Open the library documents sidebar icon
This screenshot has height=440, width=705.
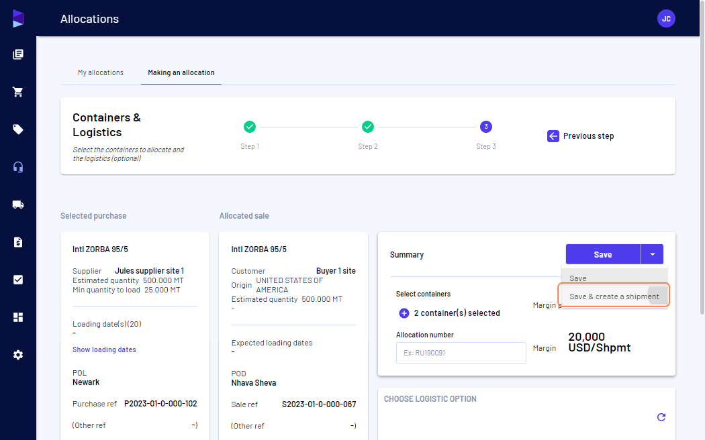click(18, 54)
